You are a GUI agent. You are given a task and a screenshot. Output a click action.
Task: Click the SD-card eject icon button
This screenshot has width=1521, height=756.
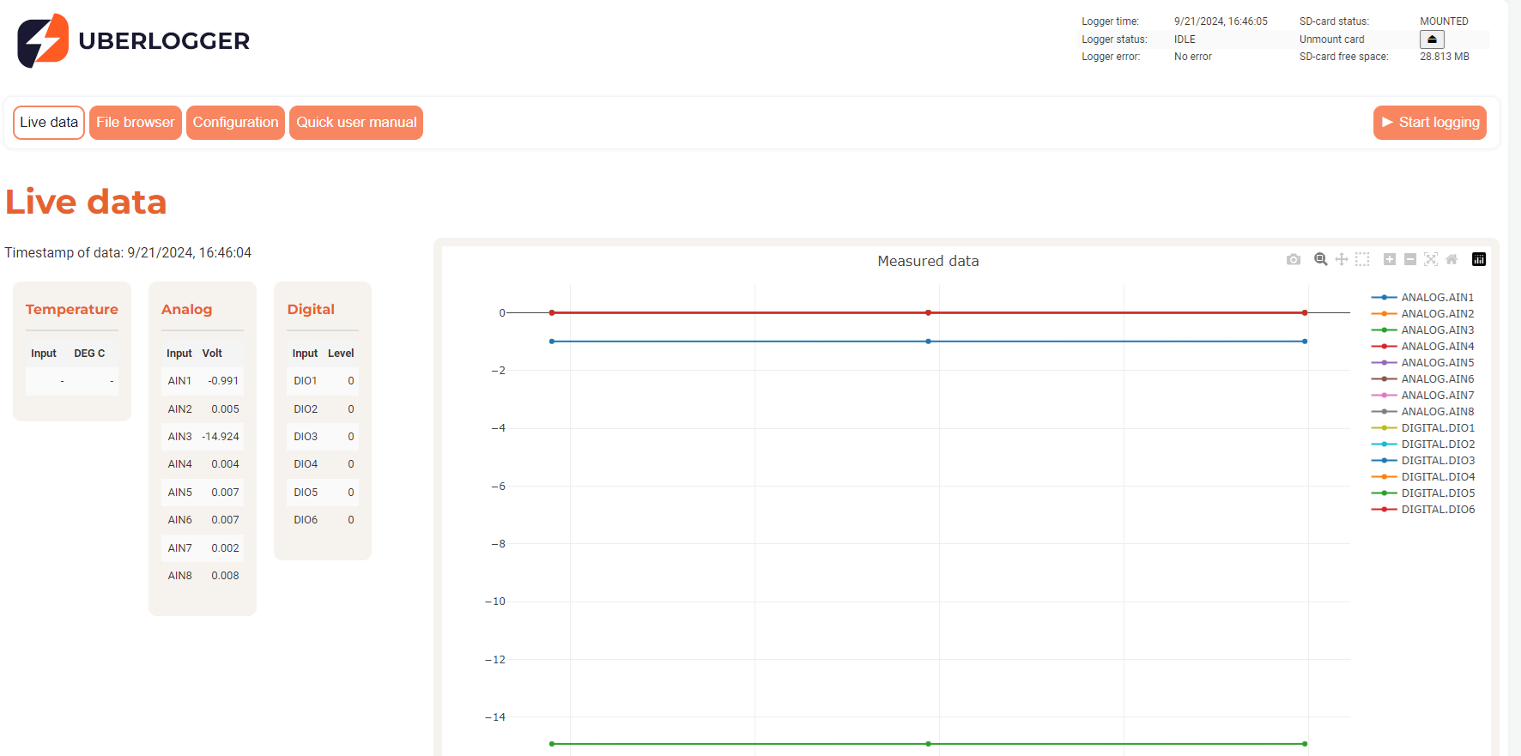tap(1432, 39)
